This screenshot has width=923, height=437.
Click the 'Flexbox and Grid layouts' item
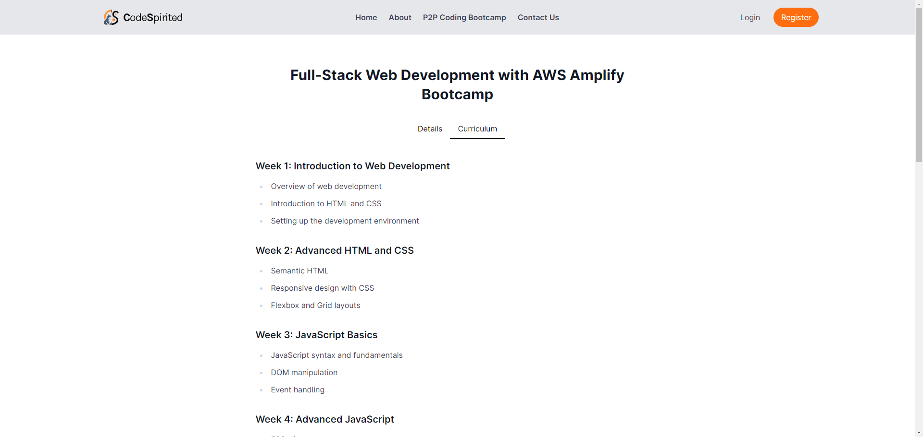(x=315, y=305)
